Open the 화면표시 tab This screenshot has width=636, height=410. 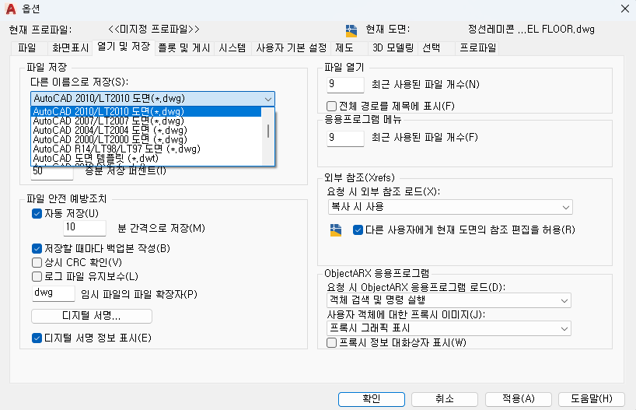(x=70, y=48)
